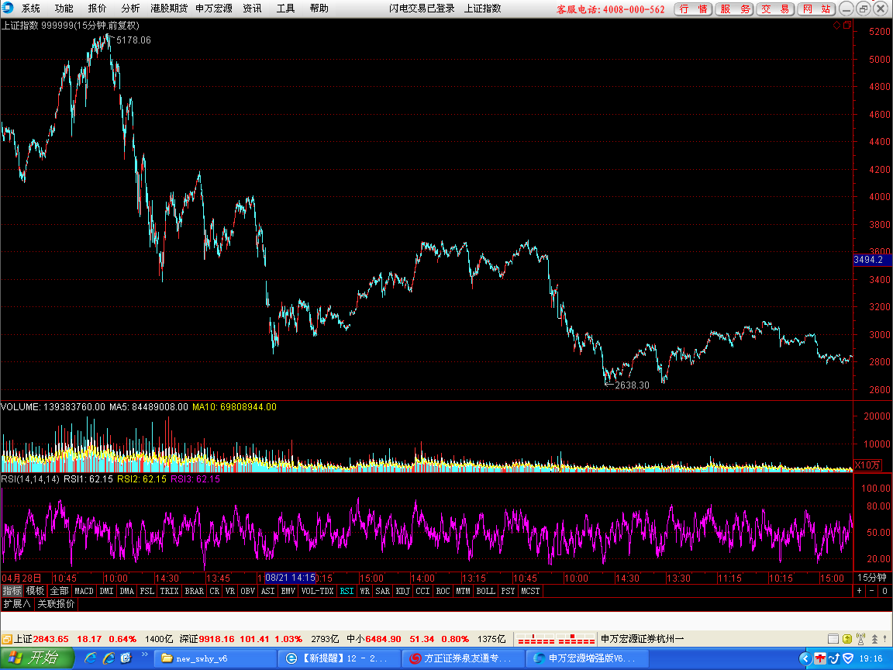Image resolution: width=893 pixels, height=670 pixels.
Task: Click the 深证 index value 9918.16
Action: click(x=216, y=639)
